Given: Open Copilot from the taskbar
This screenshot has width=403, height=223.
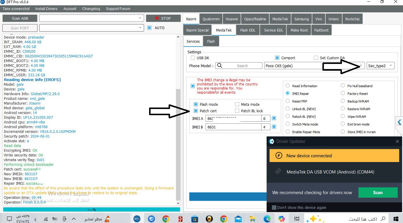Looking at the screenshot, I should 282,219.
